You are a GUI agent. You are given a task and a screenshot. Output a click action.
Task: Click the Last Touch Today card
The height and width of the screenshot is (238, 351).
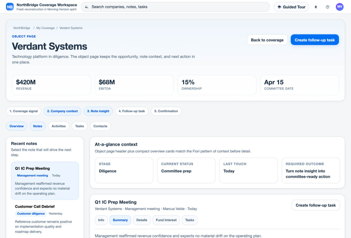tap(249, 171)
